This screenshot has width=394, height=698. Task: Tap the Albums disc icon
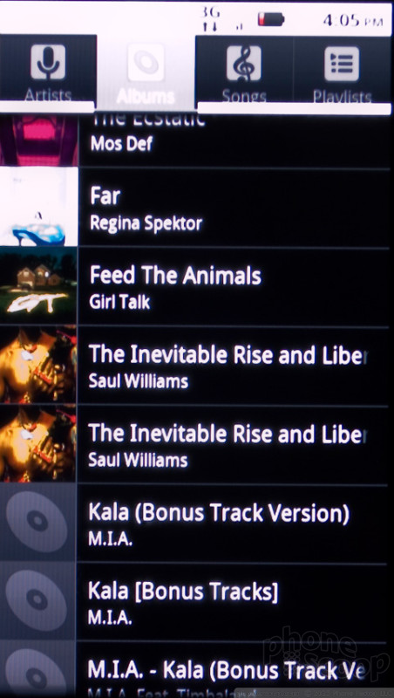click(x=146, y=62)
